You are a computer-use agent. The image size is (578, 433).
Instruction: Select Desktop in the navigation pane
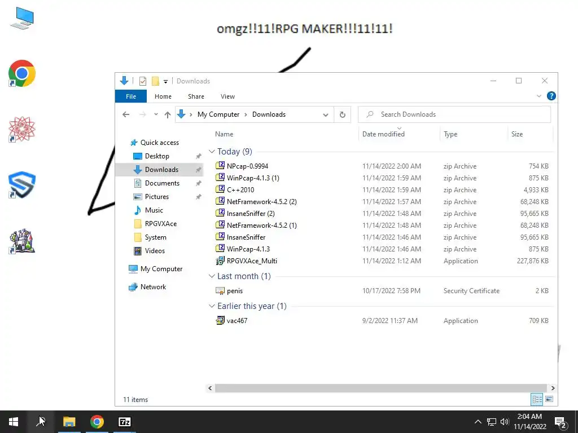pos(157,156)
